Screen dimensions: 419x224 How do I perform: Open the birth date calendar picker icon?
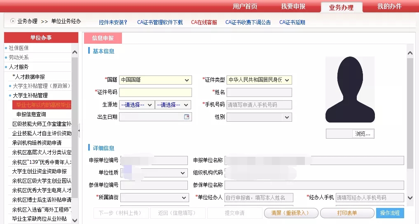(x=187, y=117)
